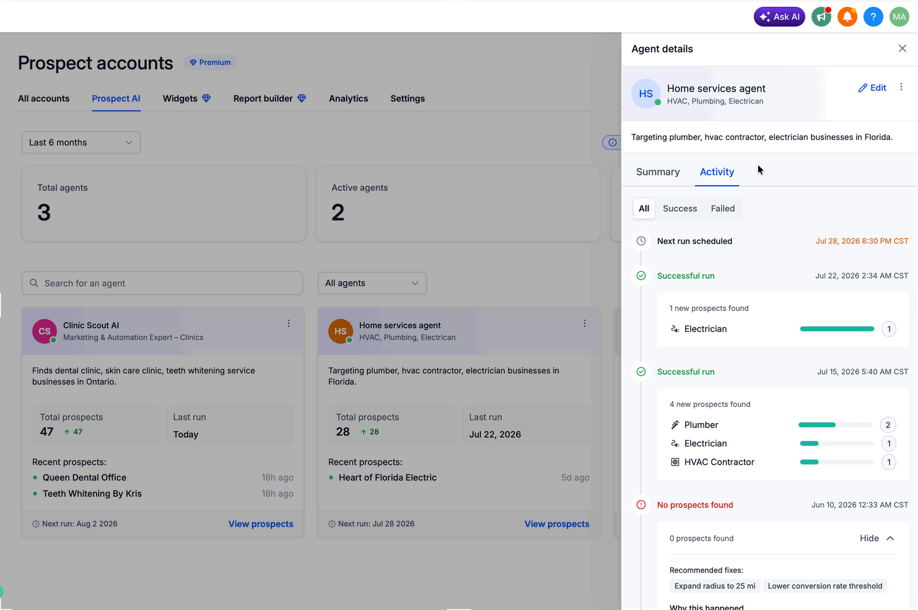
Task: Go to the All accounts tab
Action: (44, 98)
